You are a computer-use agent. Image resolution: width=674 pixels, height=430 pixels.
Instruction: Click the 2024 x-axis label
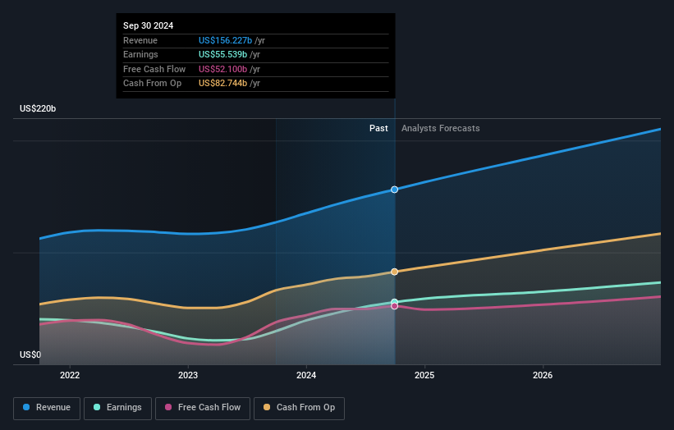[306, 375]
